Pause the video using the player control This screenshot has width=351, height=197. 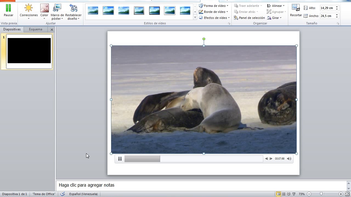(x=120, y=159)
